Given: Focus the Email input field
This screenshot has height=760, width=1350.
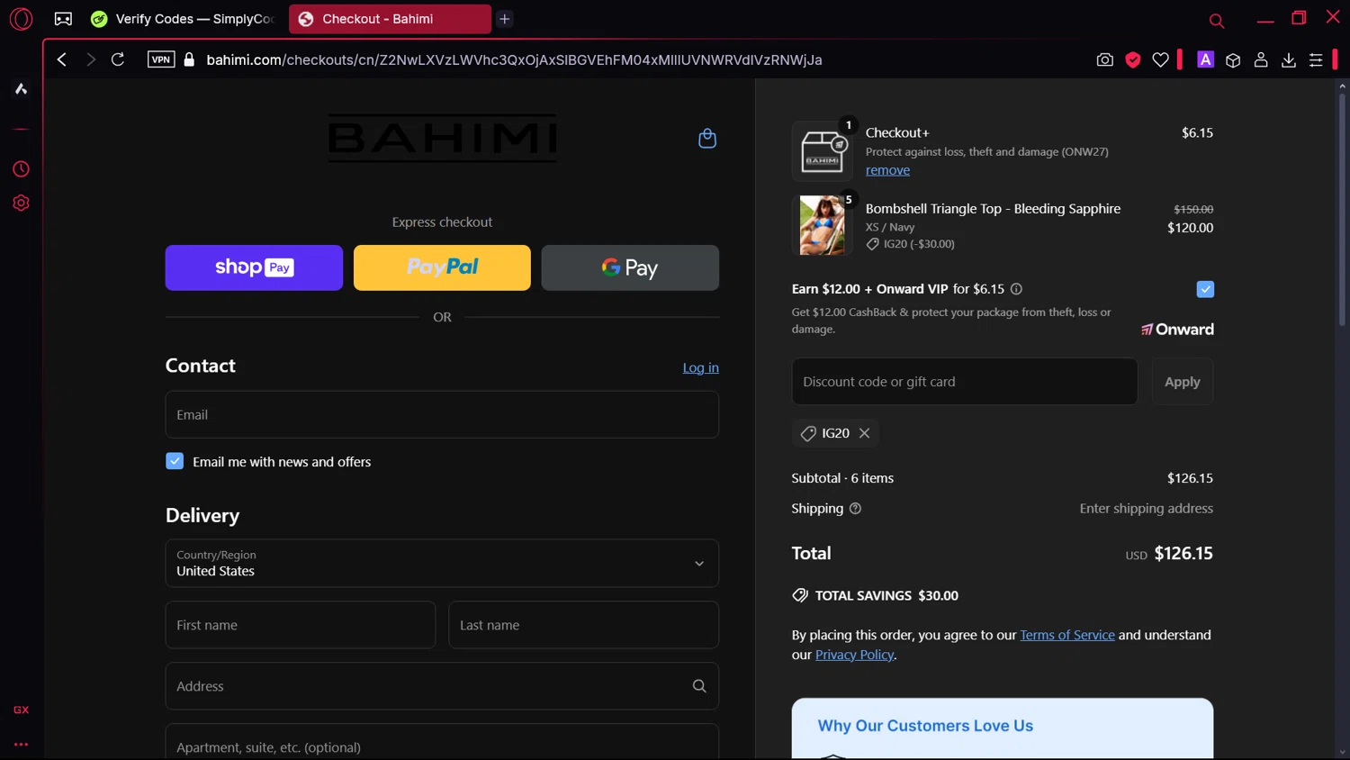Looking at the screenshot, I should coord(442,414).
